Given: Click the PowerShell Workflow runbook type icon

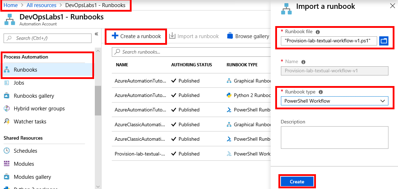Looking at the screenshot, I should coord(229,154).
